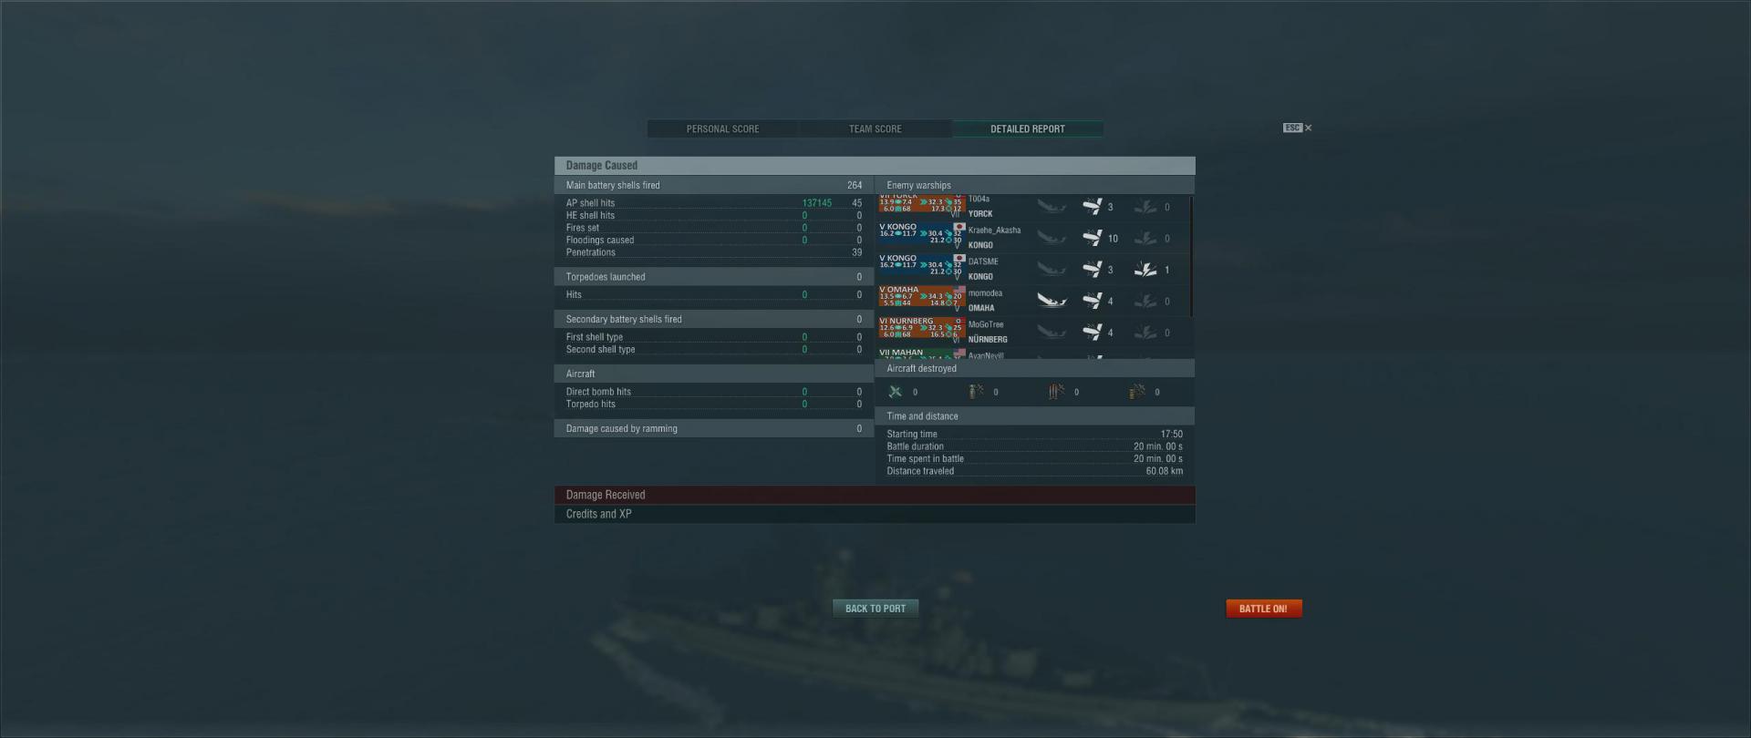Open the Team Score tab

click(x=875, y=129)
